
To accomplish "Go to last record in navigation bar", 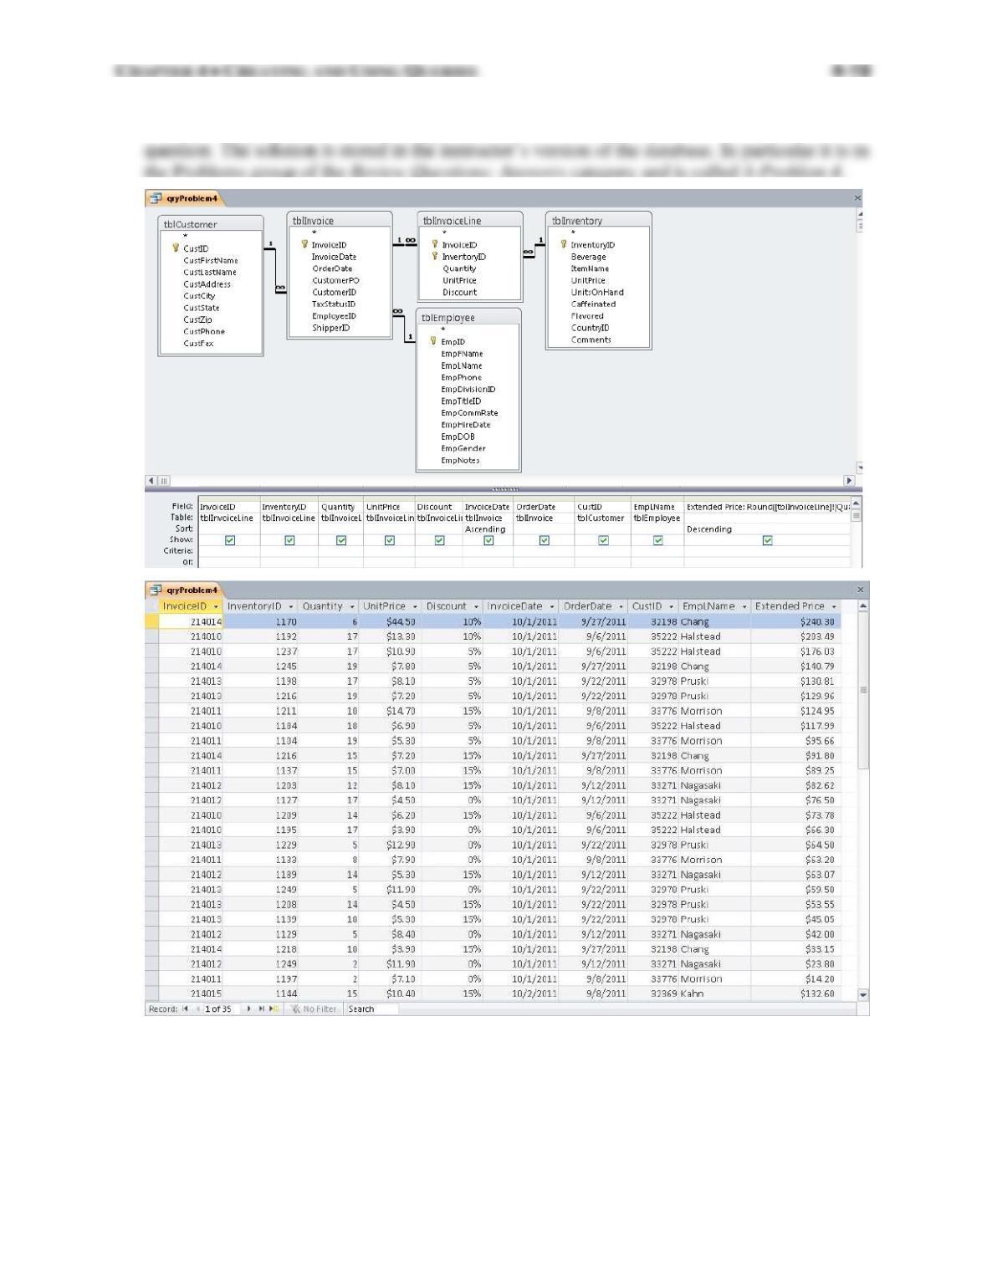I will 260,1009.
